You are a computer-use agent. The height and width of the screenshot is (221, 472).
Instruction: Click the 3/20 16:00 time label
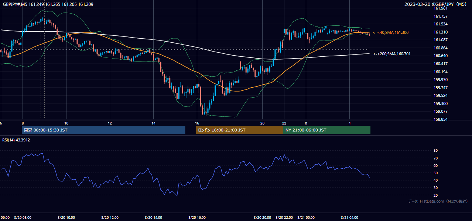point(197,218)
